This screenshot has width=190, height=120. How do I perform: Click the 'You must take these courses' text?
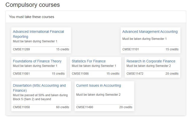pyautogui.click(x=32, y=17)
